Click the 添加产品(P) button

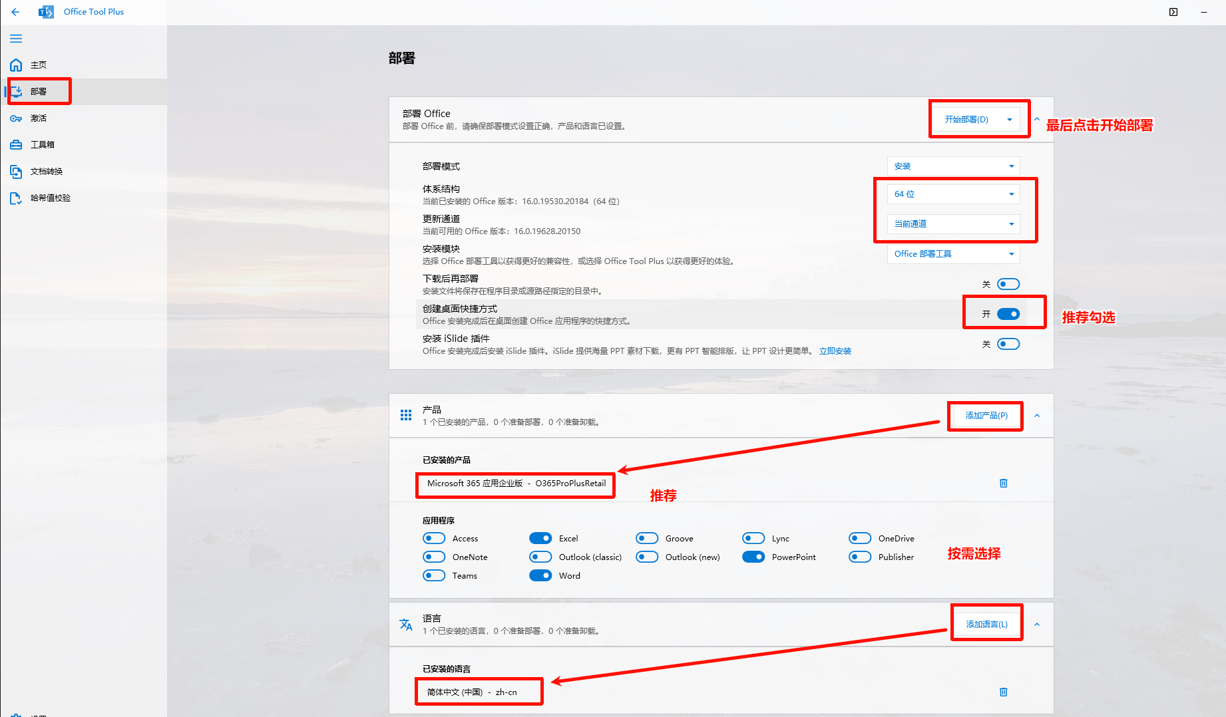pyautogui.click(x=986, y=416)
